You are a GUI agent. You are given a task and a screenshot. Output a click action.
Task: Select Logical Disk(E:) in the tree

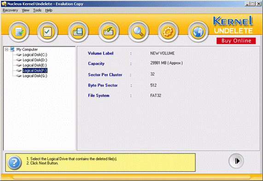click(35, 65)
